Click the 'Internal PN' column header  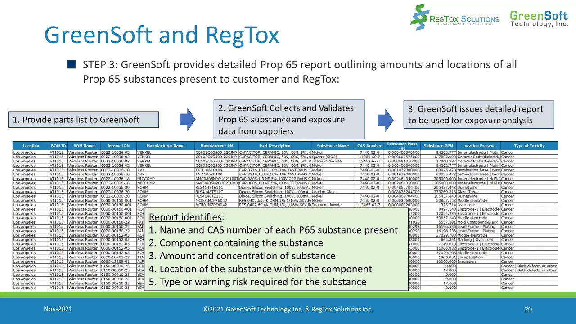[x=118, y=146]
